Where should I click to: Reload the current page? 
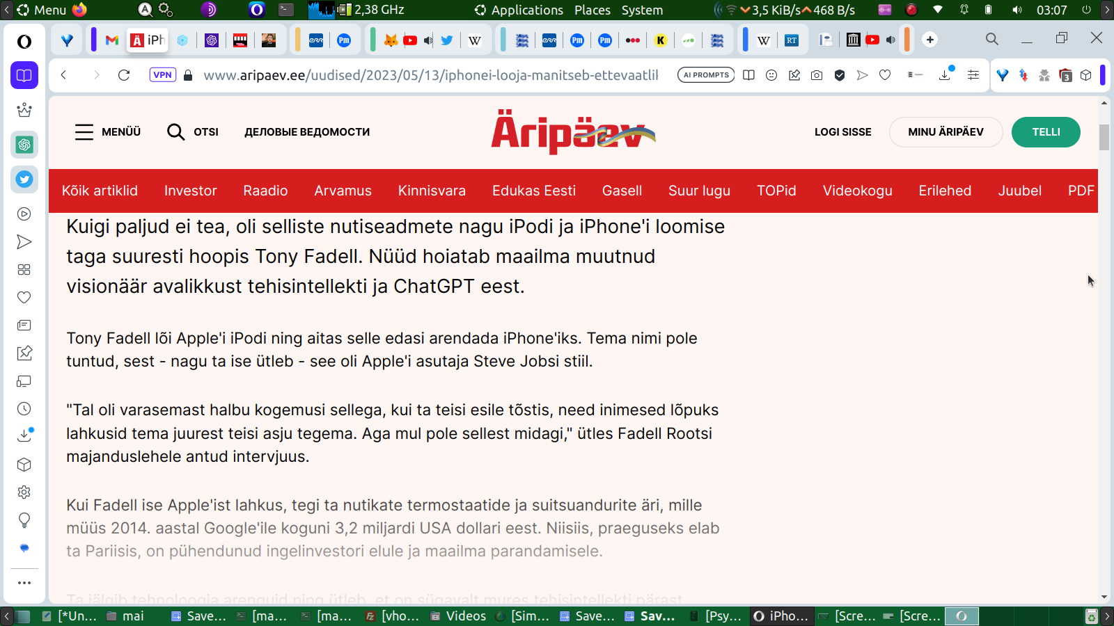click(x=124, y=75)
